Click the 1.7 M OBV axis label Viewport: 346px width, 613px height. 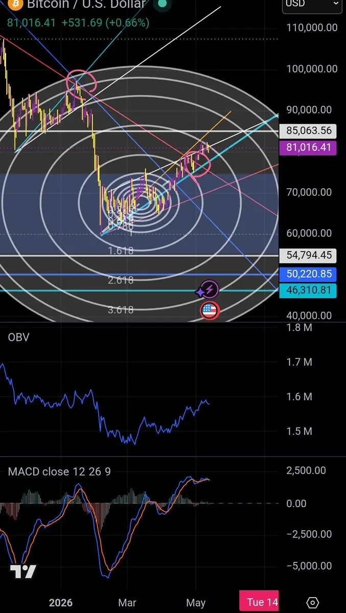(x=299, y=362)
